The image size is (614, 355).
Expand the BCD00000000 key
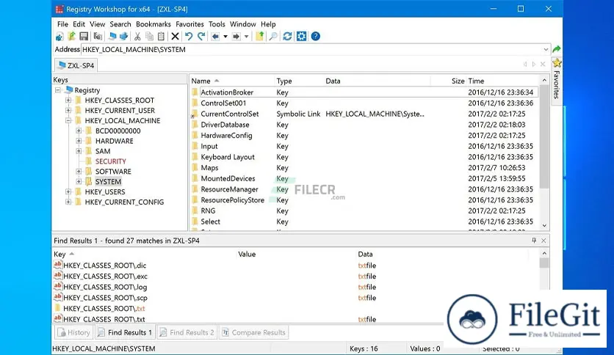tap(79, 131)
